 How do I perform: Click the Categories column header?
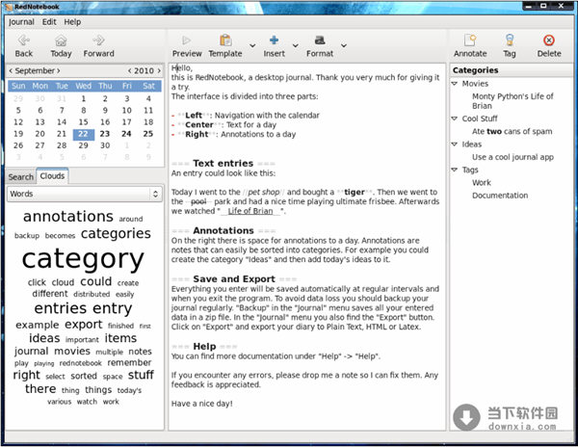(x=512, y=70)
